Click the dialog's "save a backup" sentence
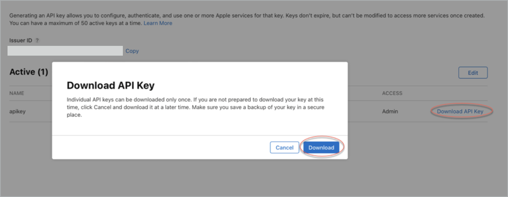This screenshot has height=197, width=508. (264, 108)
